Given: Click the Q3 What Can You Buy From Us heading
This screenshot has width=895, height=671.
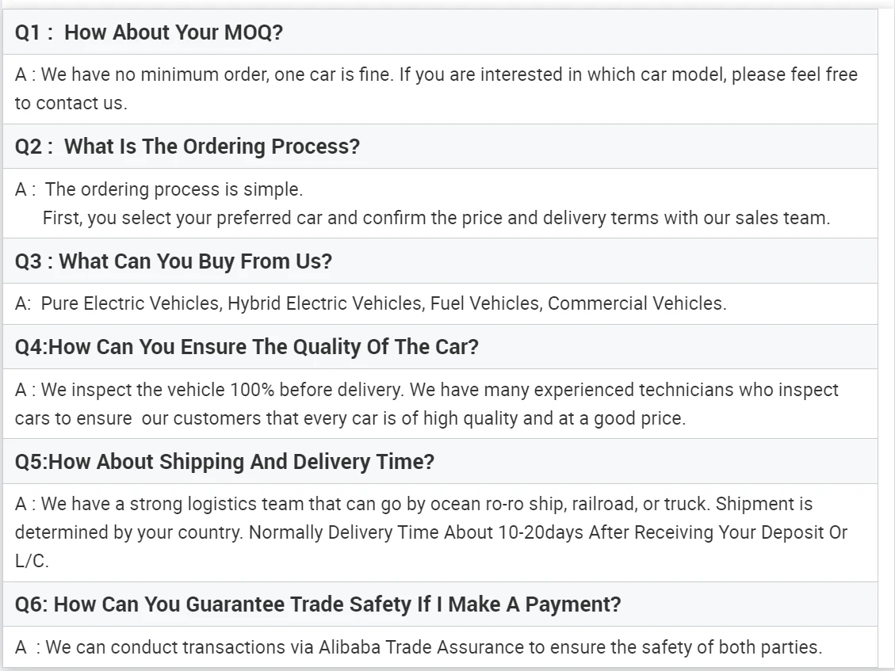Looking at the screenshot, I should click(174, 261).
